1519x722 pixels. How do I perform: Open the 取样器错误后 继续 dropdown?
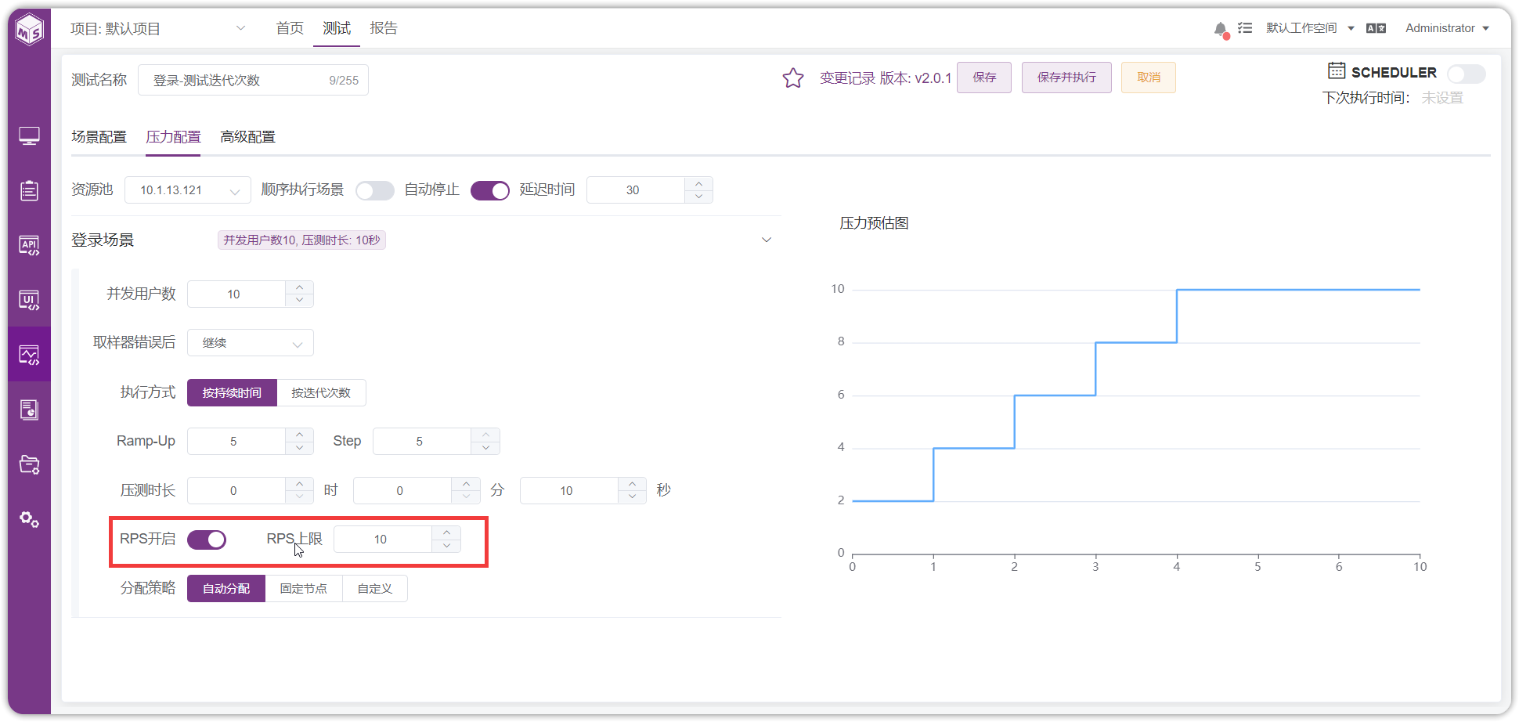[251, 343]
